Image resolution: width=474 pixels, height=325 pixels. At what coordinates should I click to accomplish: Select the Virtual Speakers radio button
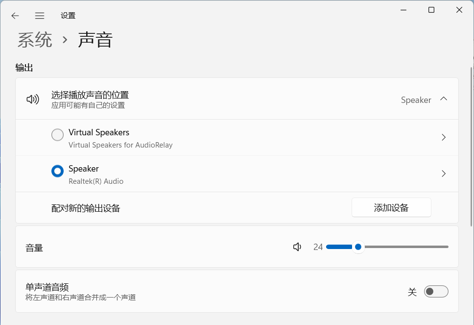point(57,135)
